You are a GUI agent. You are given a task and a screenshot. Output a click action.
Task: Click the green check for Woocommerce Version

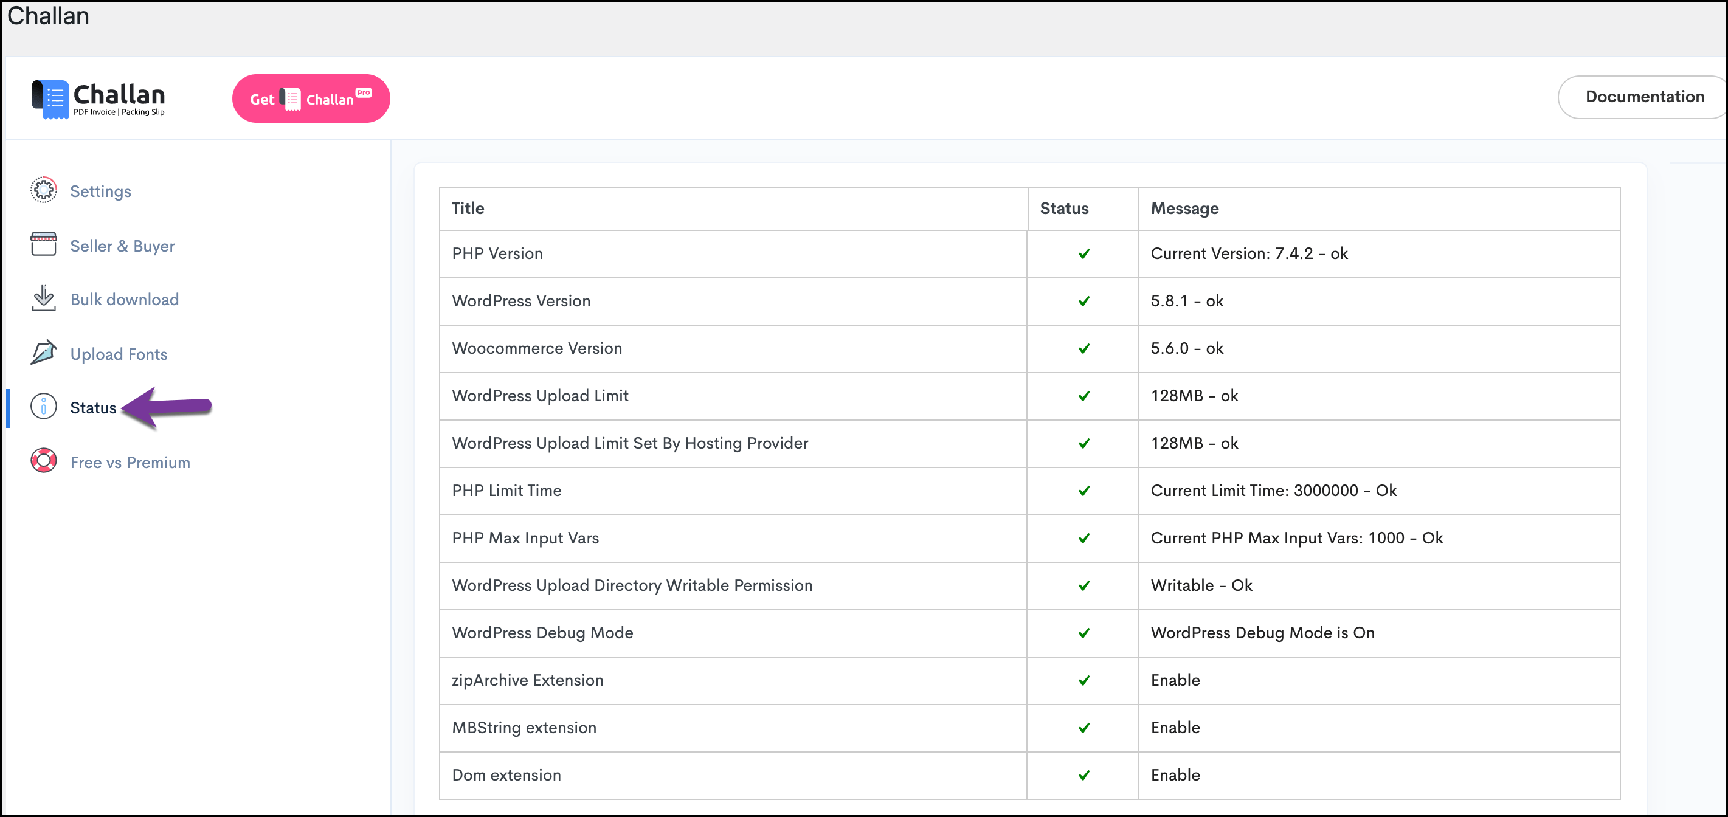click(1083, 349)
